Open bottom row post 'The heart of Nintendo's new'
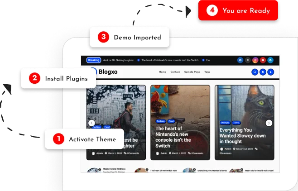Image resolution: width=298 pixels, height=191 pixels. [163, 171]
